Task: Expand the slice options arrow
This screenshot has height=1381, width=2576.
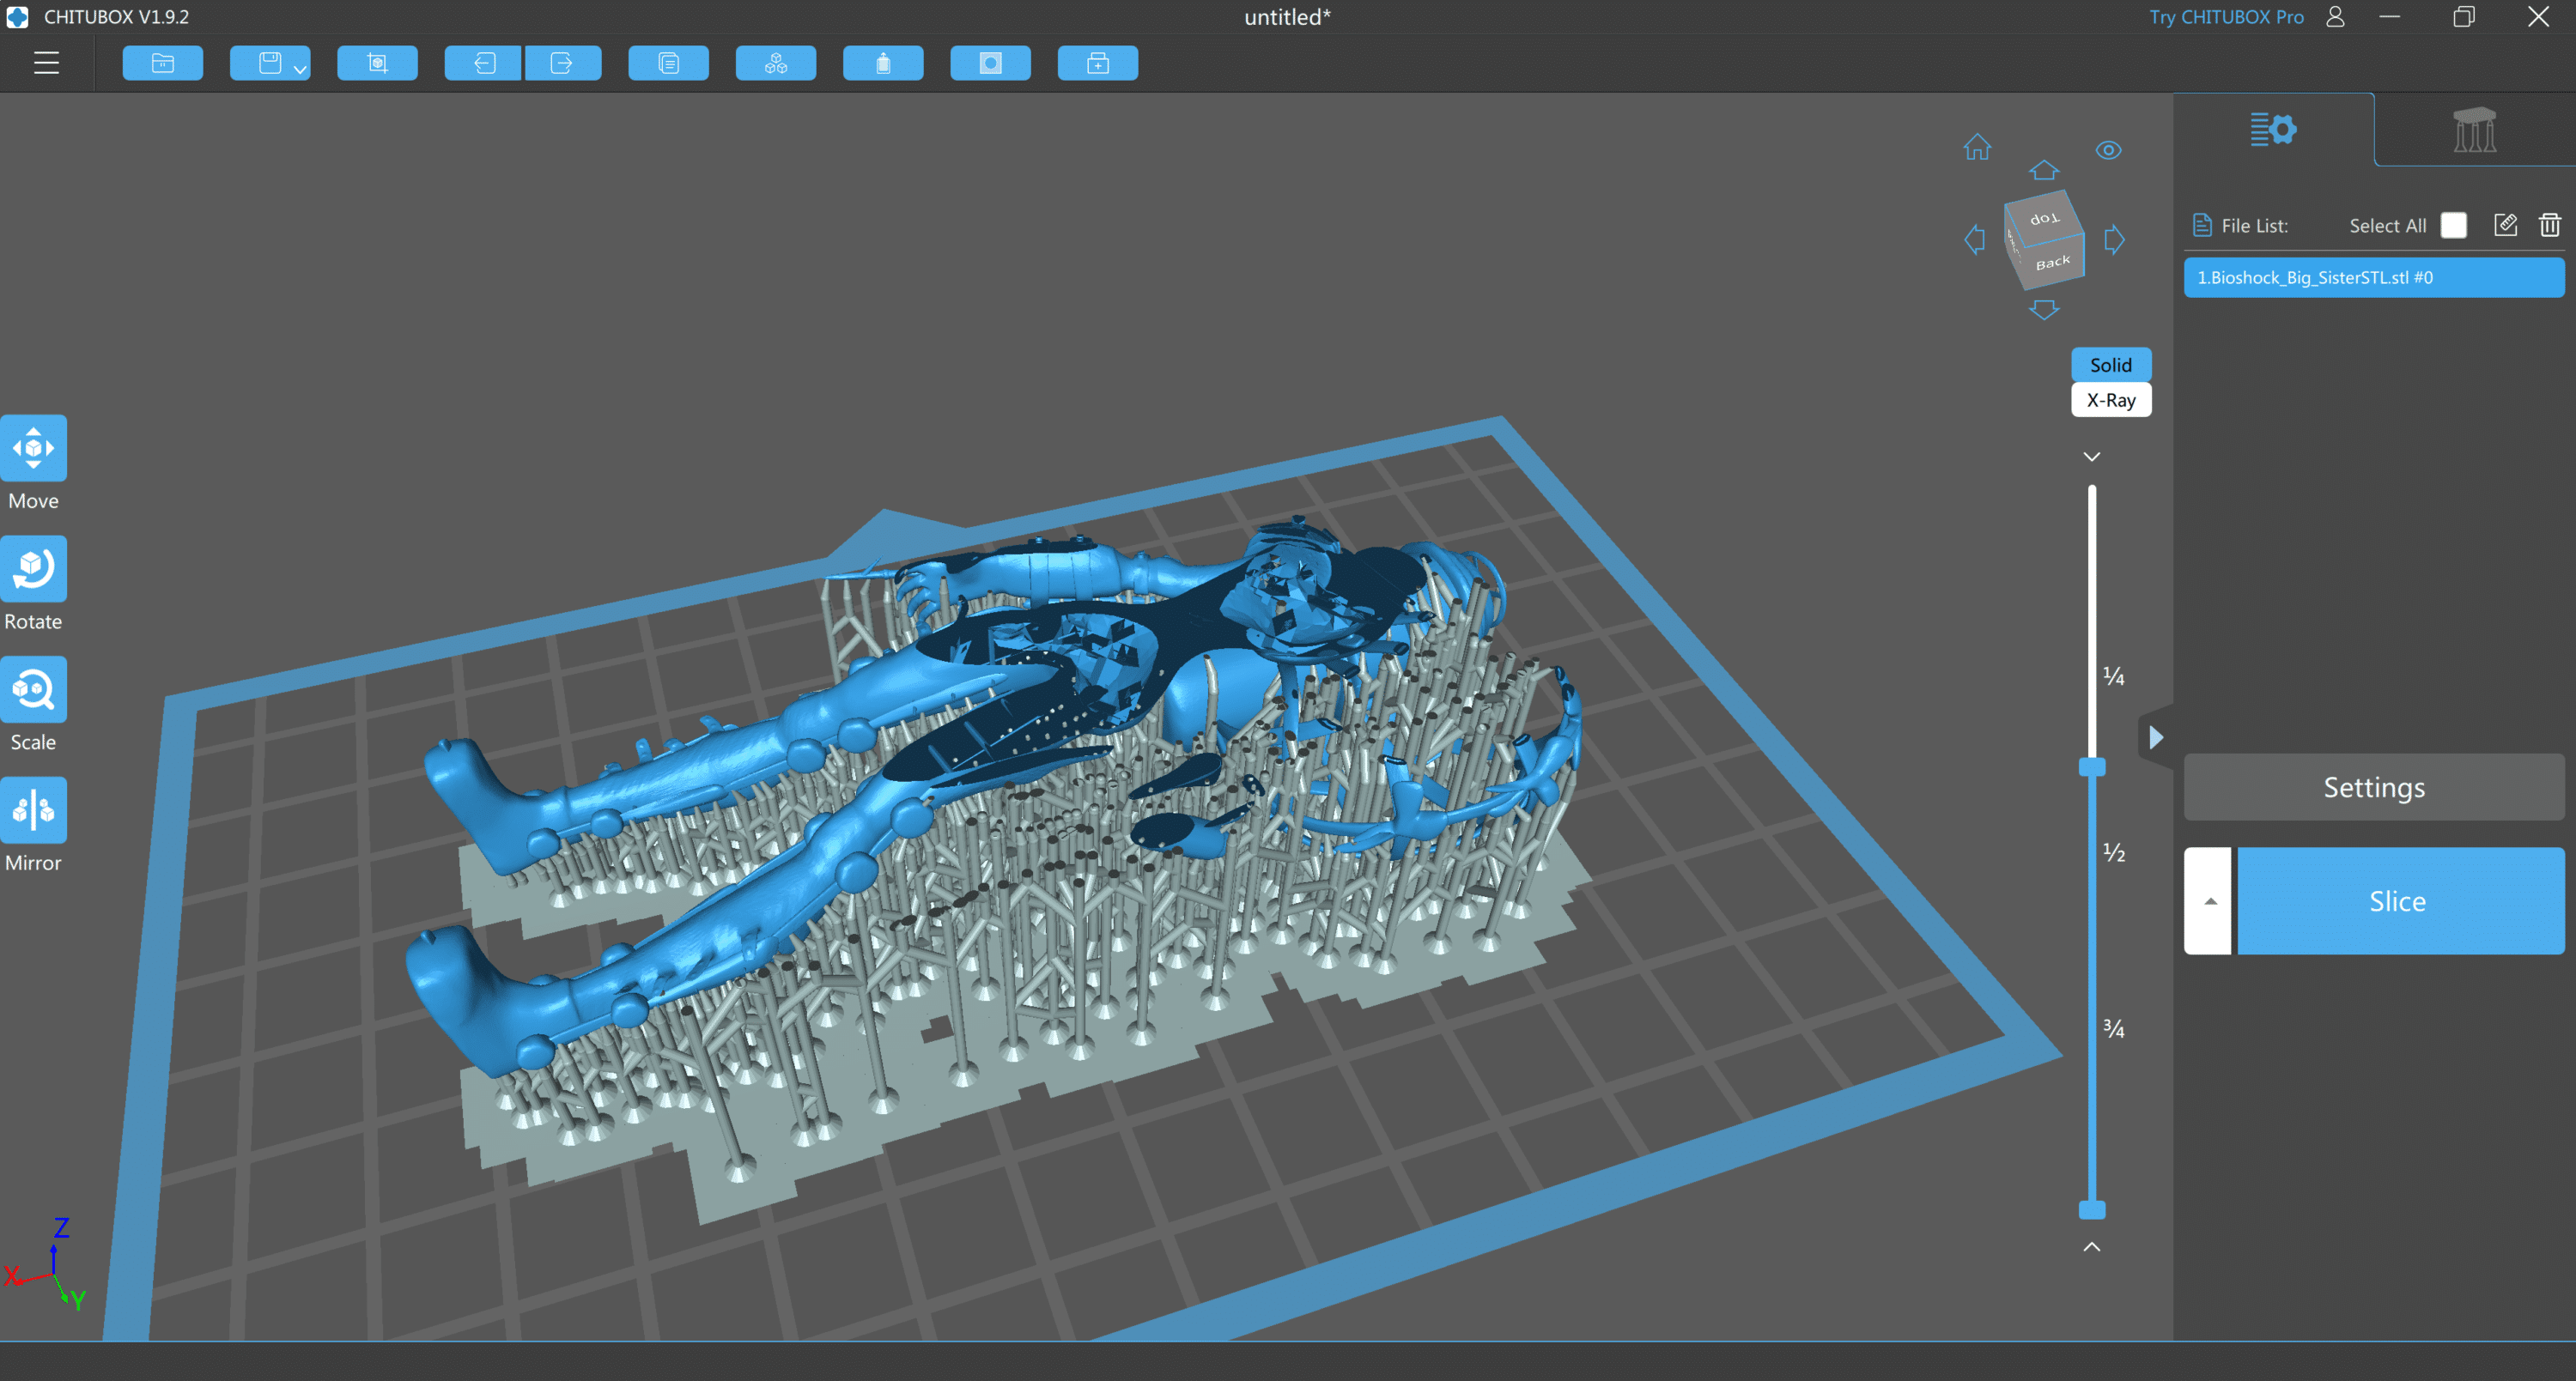Action: 2209,901
